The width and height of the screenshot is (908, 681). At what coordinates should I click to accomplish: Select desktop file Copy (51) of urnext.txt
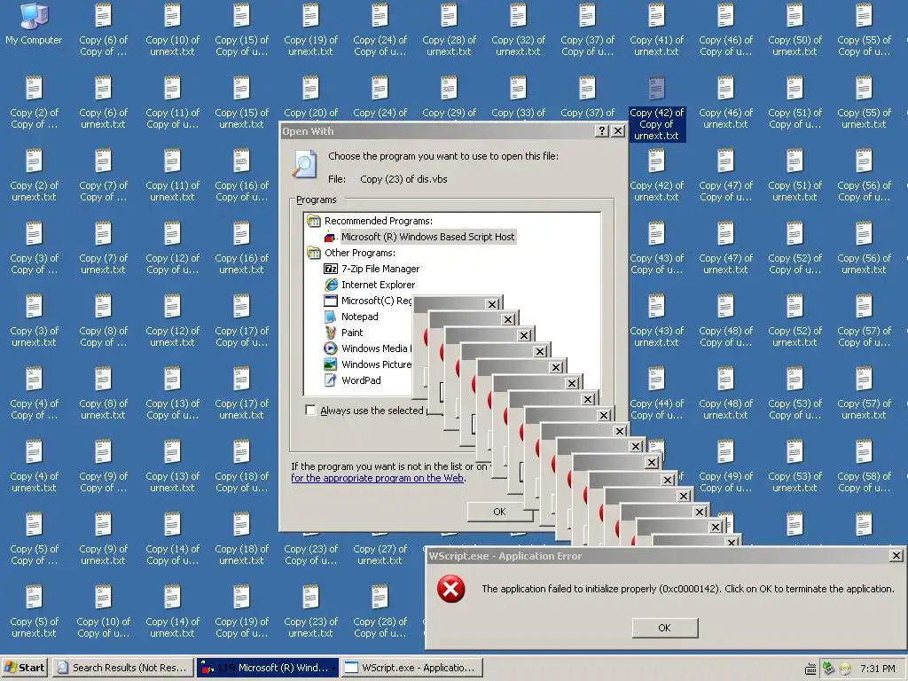click(794, 176)
